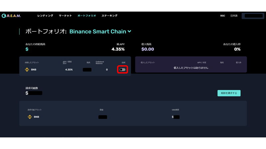Open the レンディング menu item
This screenshot has width=266, height=149.
click(45, 16)
